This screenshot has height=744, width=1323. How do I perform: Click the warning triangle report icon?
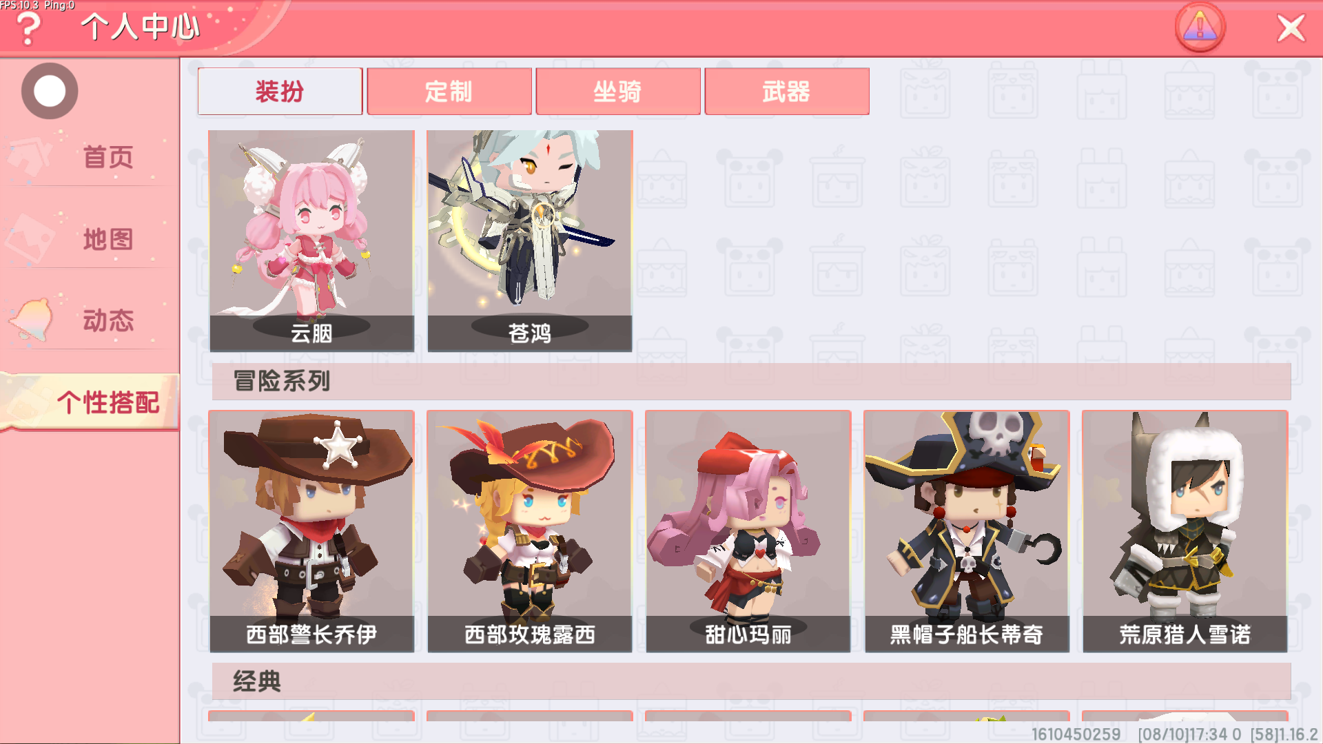click(x=1200, y=28)
